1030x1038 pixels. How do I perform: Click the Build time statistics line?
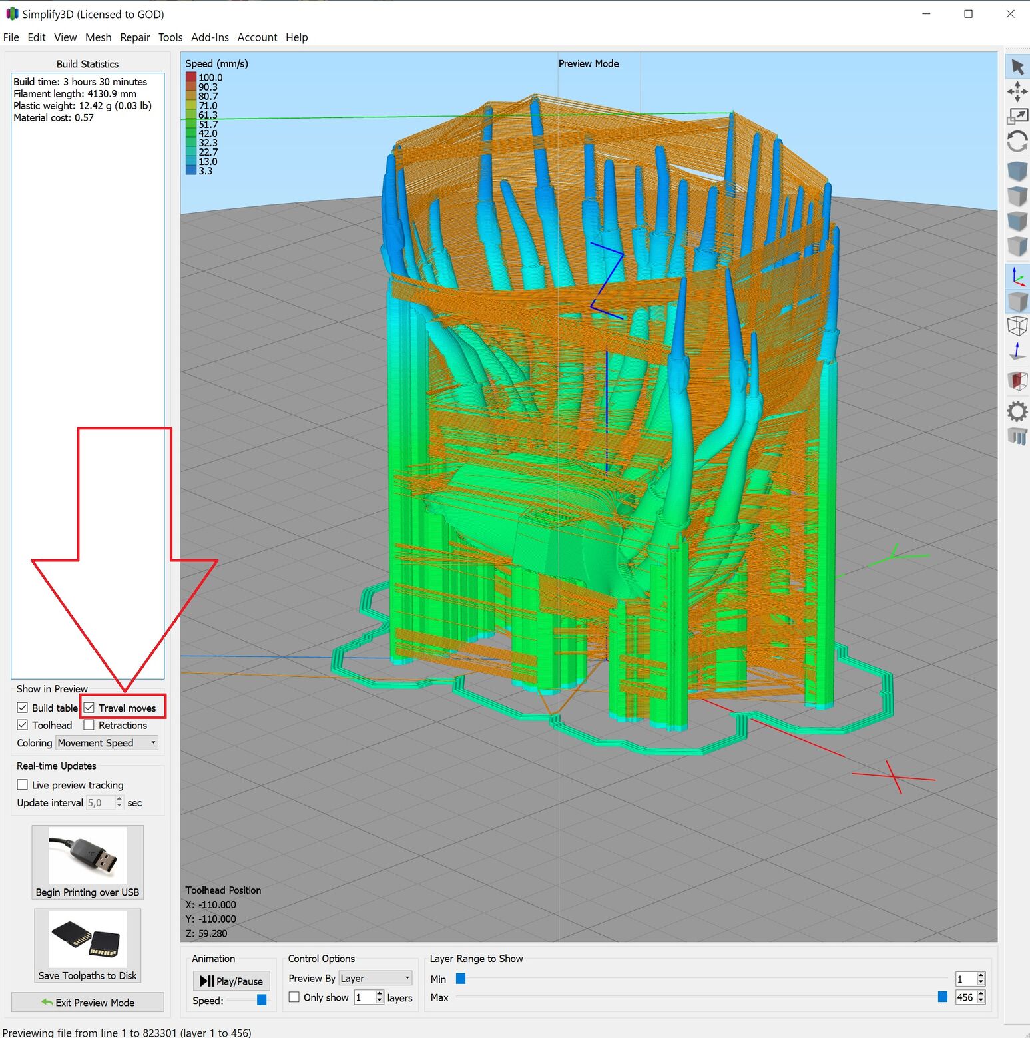pyautogui.click(x=80, y=82)
